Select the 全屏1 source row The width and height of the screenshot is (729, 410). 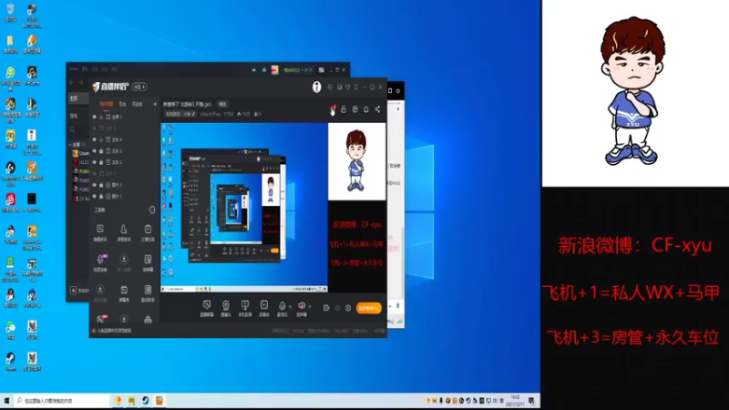tap(125, 117)
